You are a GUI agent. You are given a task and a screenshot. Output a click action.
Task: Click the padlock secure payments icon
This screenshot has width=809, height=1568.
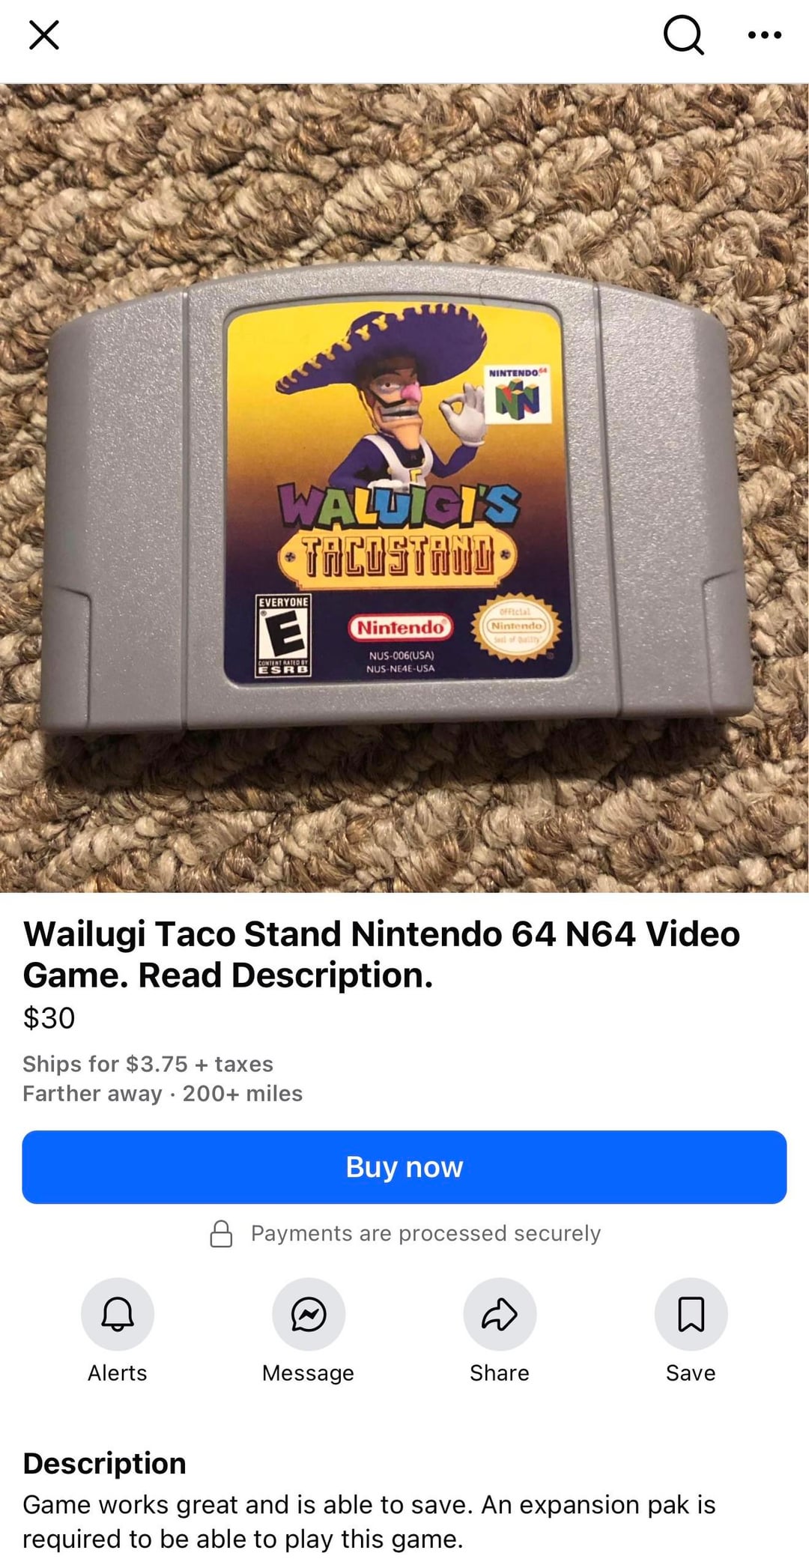[x=221, y=1233]
